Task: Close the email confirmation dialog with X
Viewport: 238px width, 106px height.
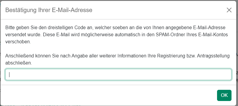Action: (229, 10)
